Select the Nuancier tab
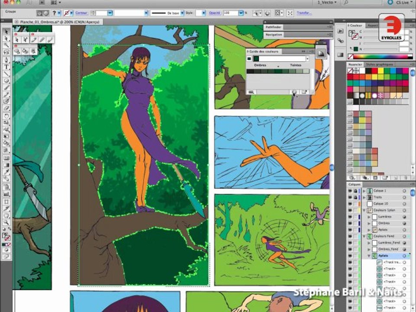416x312 pixels. [x=355, y=65]
